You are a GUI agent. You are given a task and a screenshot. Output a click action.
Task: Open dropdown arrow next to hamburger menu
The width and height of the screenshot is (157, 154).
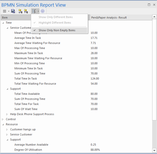[9, 11]
